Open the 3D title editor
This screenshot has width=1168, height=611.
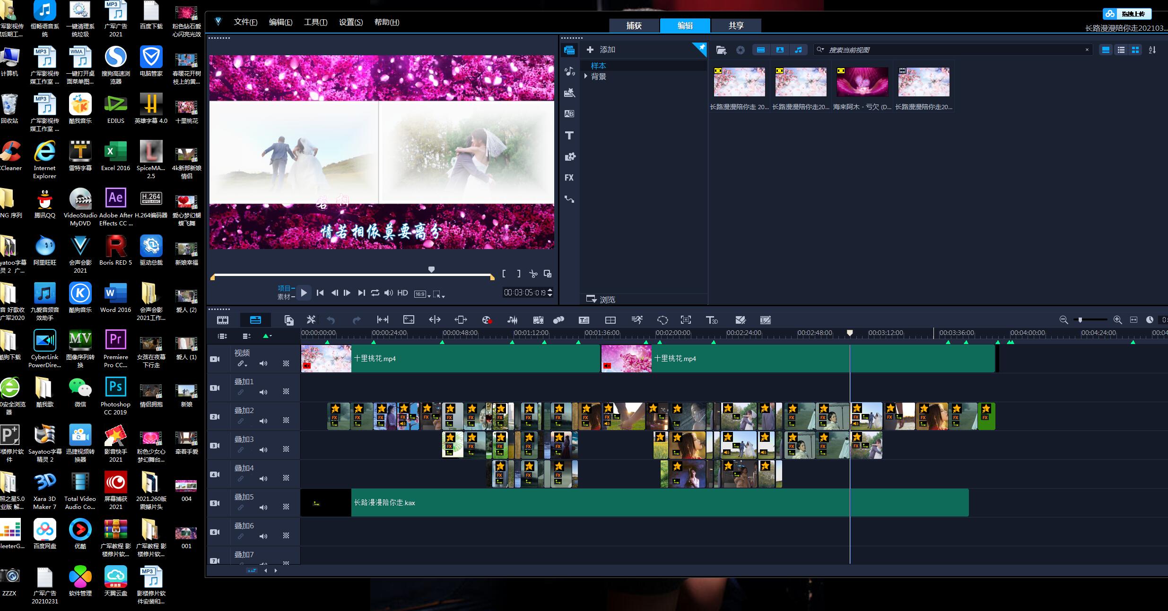click(712, 320)
